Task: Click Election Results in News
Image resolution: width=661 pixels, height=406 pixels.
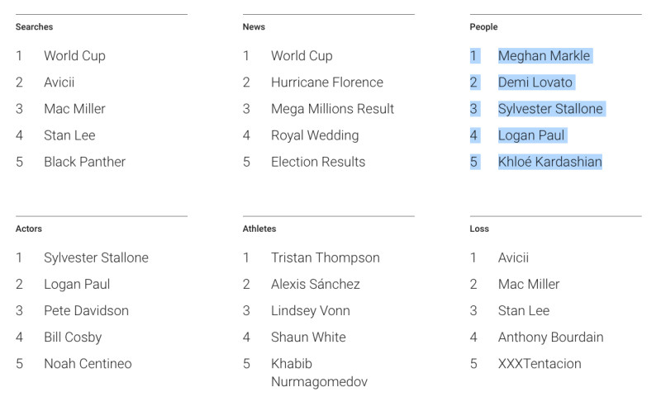Action: click(x=318, y=162)
